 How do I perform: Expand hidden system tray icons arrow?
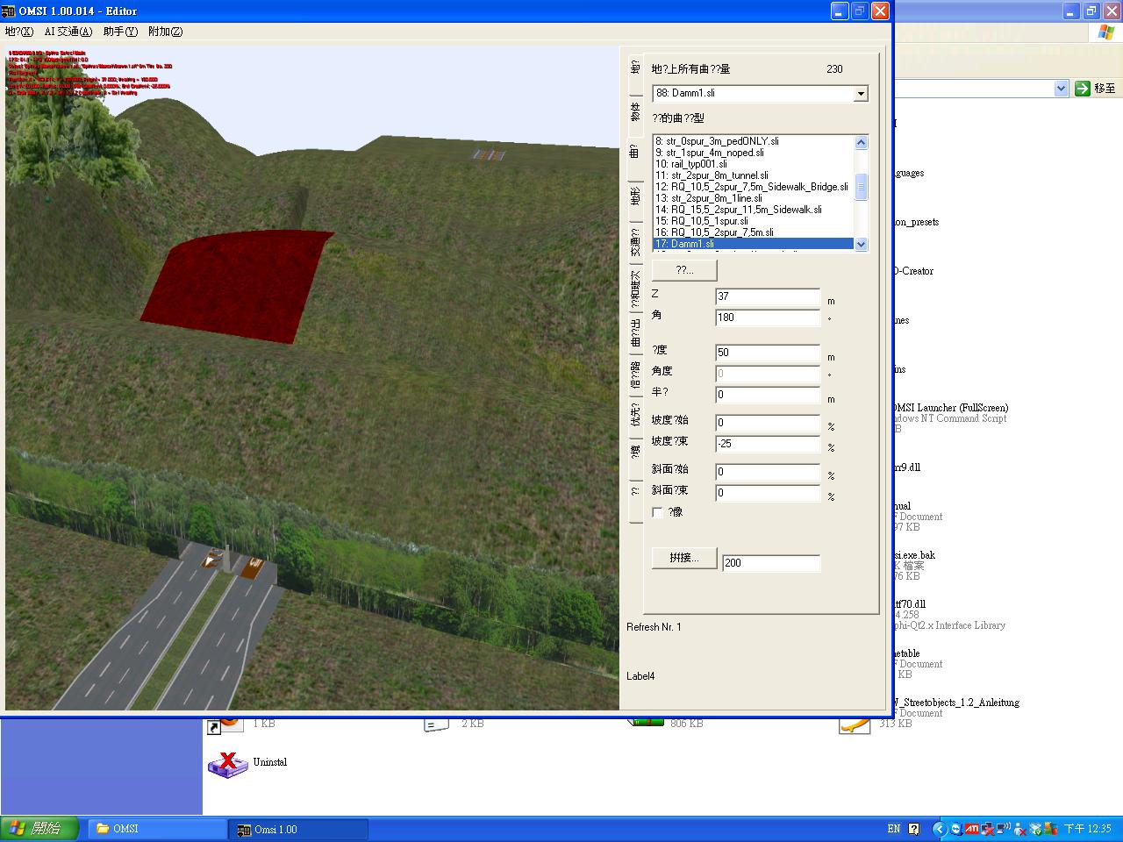point(939,829)
